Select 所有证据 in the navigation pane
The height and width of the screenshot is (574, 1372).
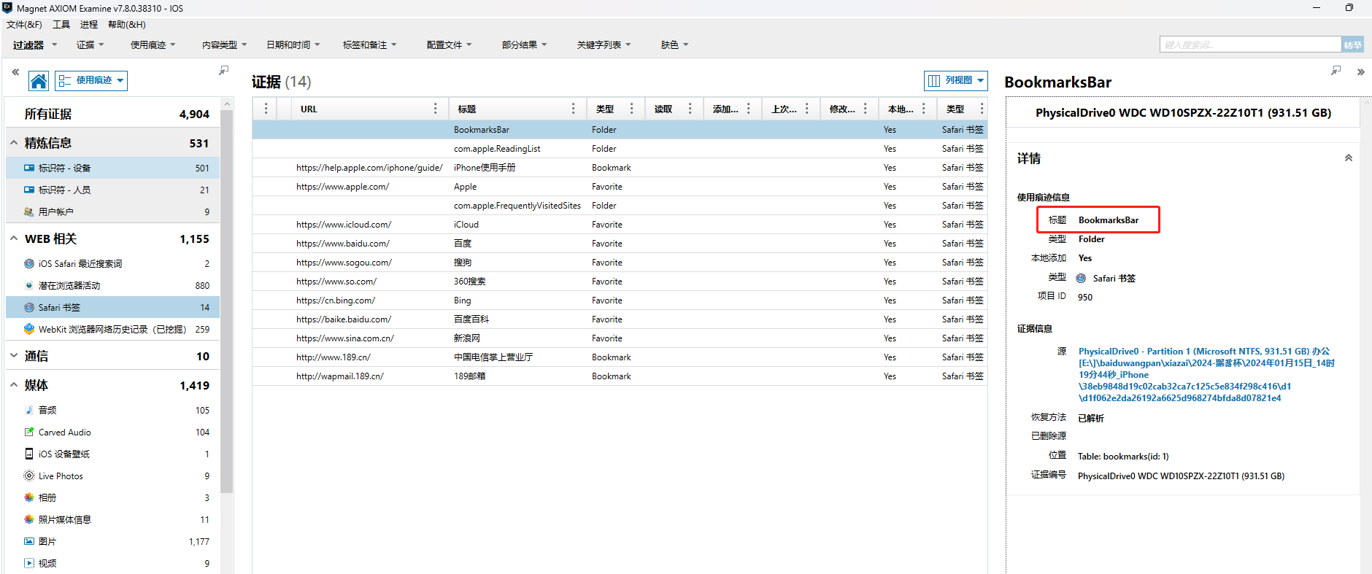(x=112, y=114)
